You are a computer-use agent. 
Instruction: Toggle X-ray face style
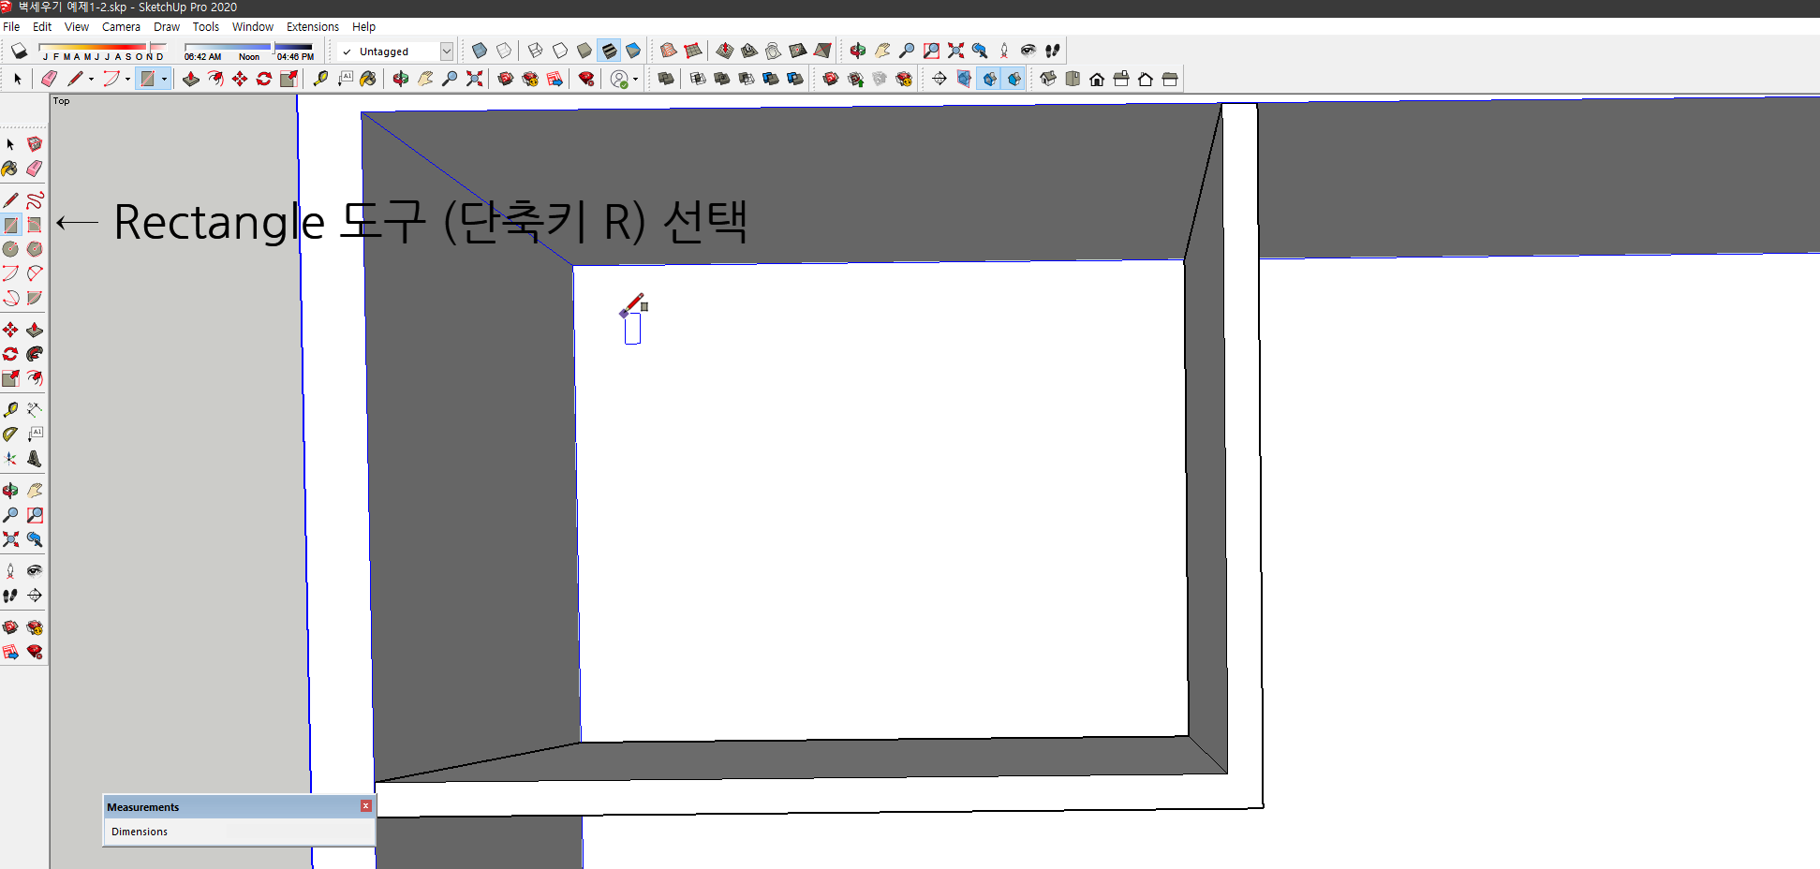[480, 51]
